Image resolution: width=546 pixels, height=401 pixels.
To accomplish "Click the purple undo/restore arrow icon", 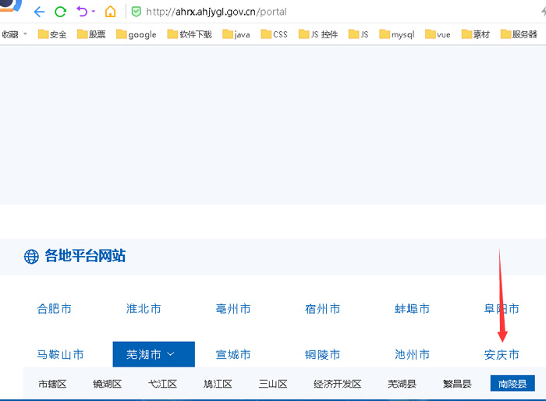I will (x=82, y=12).
